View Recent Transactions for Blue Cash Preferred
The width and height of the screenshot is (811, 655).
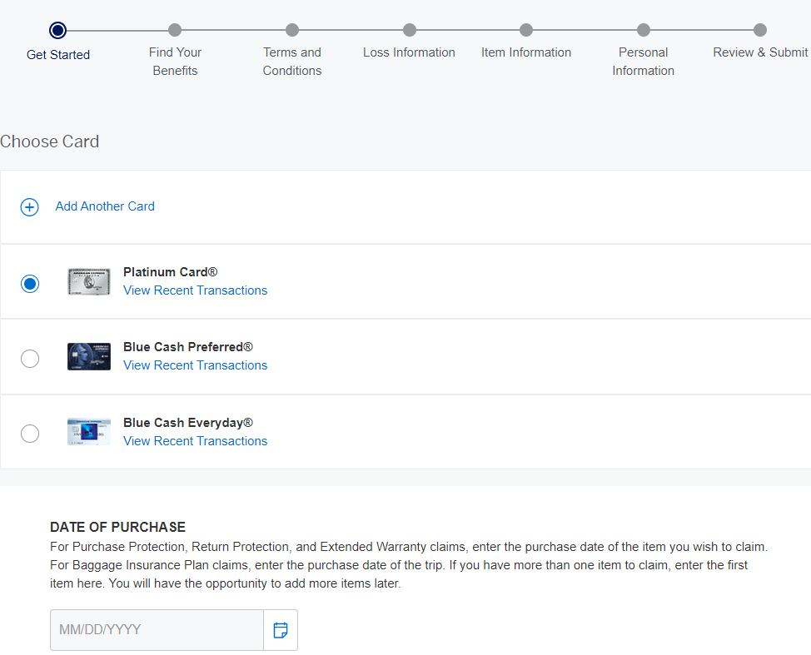(195, 365)
